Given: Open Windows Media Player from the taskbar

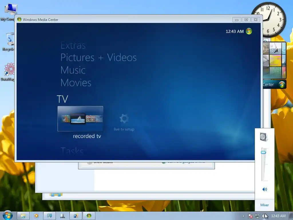Looking at the screenshot, I should [x=36, y=216].
